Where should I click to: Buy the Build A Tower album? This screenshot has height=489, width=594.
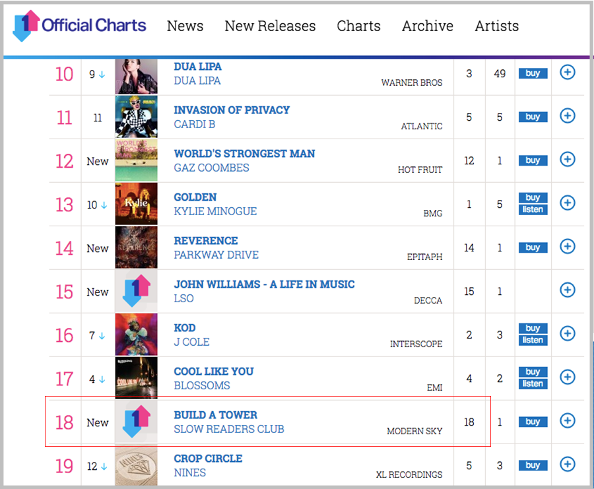[x=533, y=422]
